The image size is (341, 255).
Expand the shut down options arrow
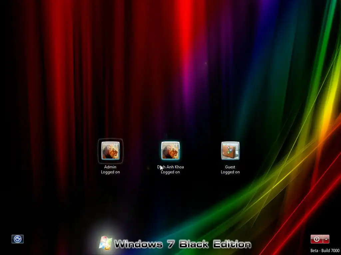326,239
